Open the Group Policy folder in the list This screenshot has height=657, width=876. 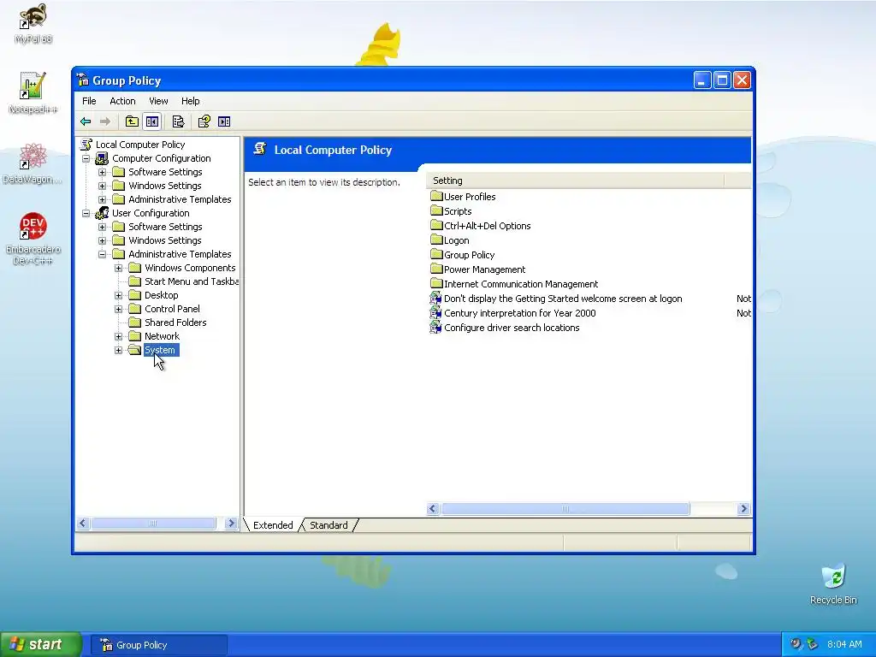(x=463, y=255)
